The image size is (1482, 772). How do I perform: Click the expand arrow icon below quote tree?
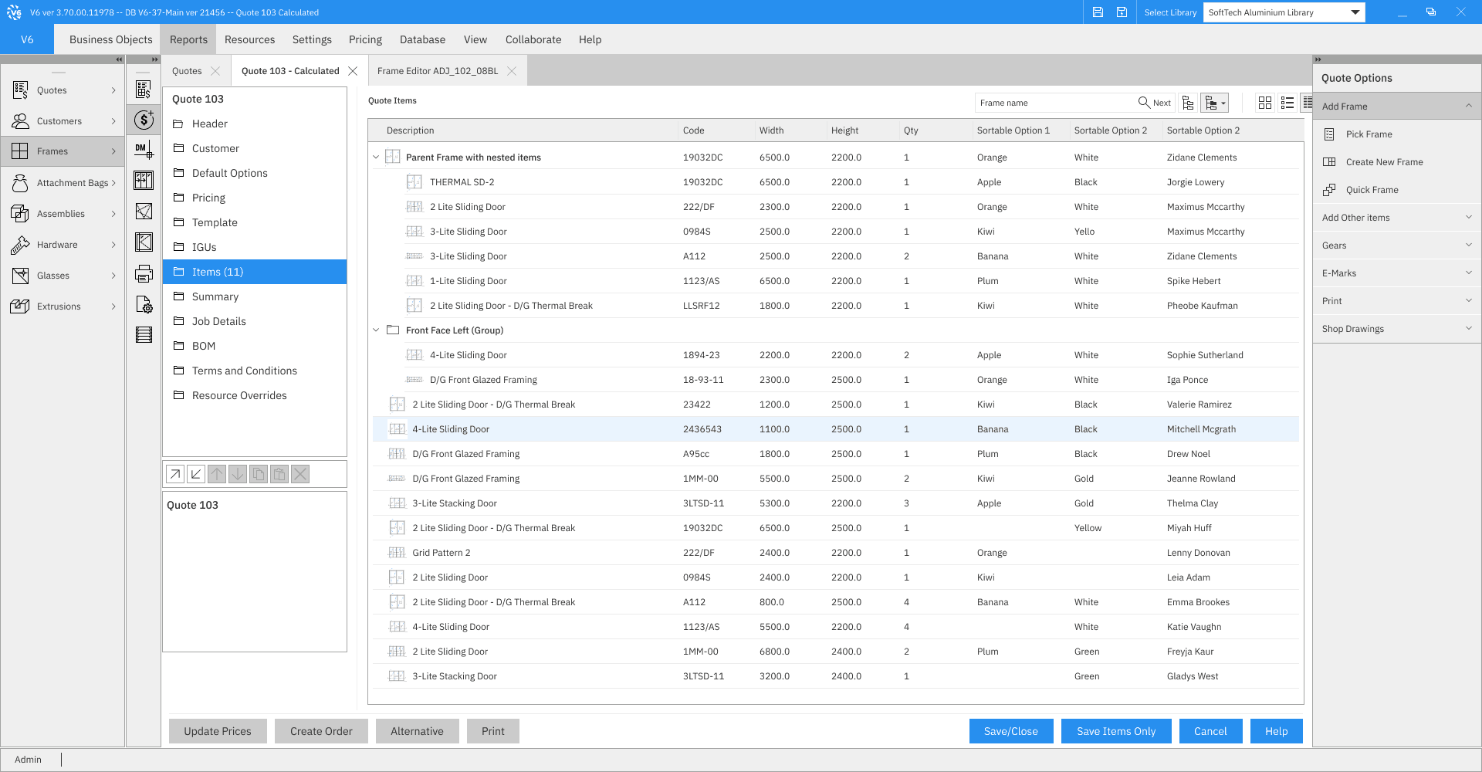click(175, 474)
